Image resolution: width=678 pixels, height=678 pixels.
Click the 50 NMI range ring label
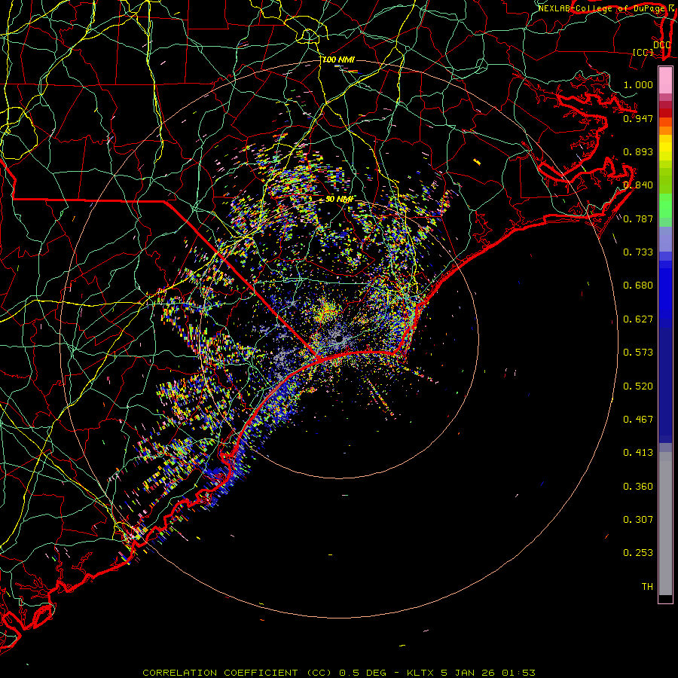339,200
